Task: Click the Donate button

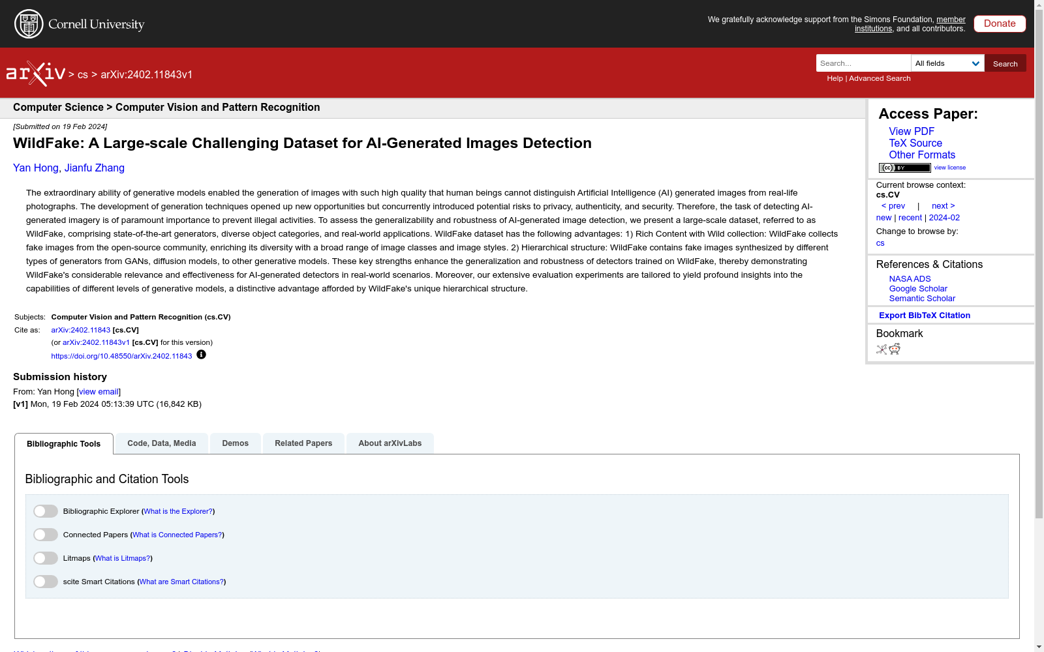Action: (x=1000, y=23)
